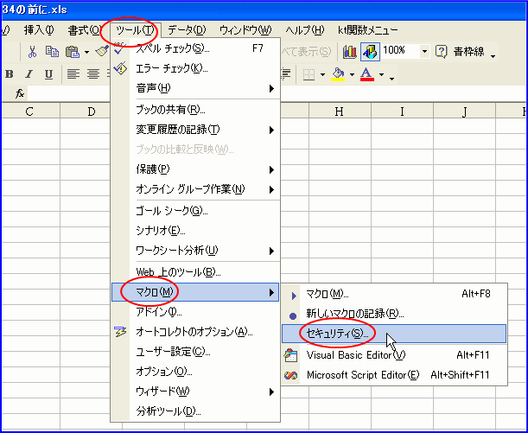Select ブックの共有 menu item

(195, 110)
